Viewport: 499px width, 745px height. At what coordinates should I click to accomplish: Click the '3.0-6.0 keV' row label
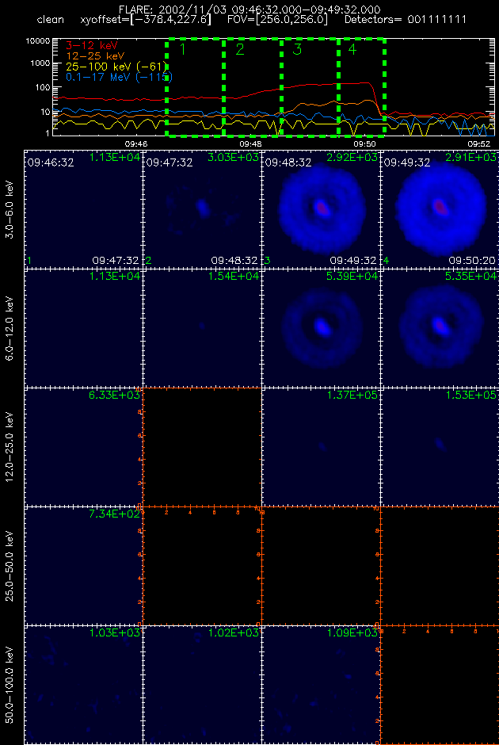pyautogui.click(x=11, y=209)
